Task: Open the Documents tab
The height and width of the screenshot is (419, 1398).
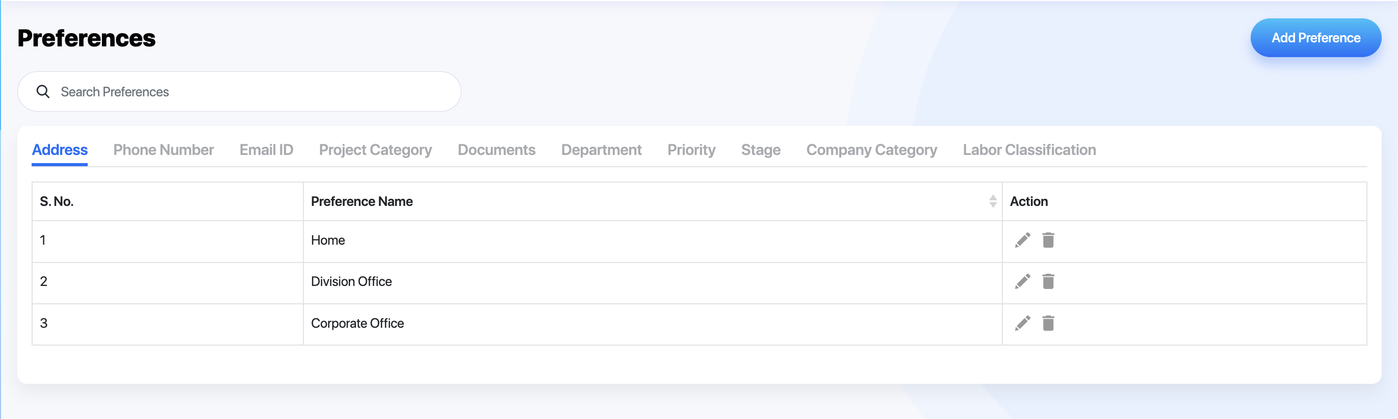Action: [497, 150]
